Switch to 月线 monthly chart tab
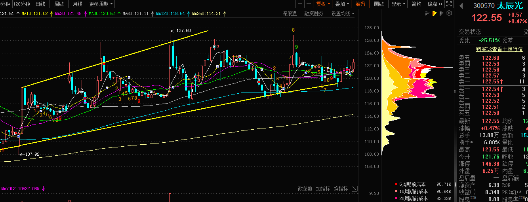The width and height of the screenshot is (528, 202). (78, 4)
